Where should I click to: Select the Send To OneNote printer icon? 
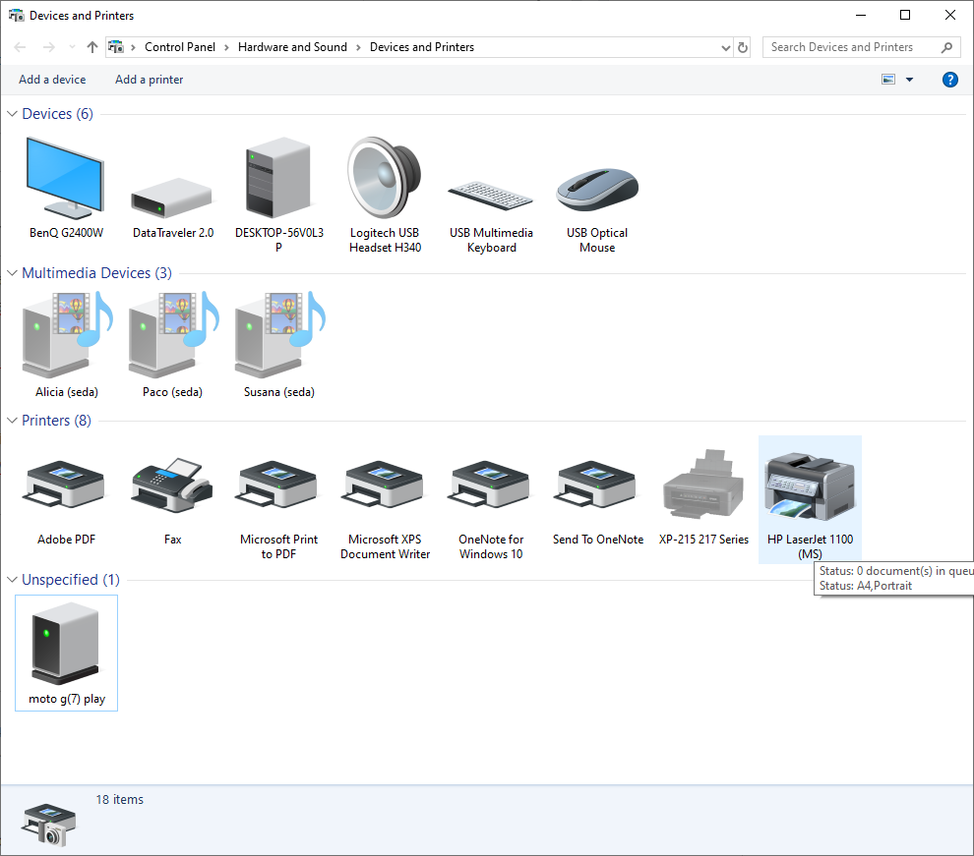(595, 485)
